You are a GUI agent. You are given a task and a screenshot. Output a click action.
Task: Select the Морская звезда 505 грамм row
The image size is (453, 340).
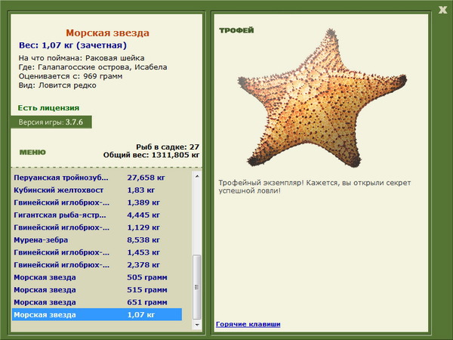[97, 277]
